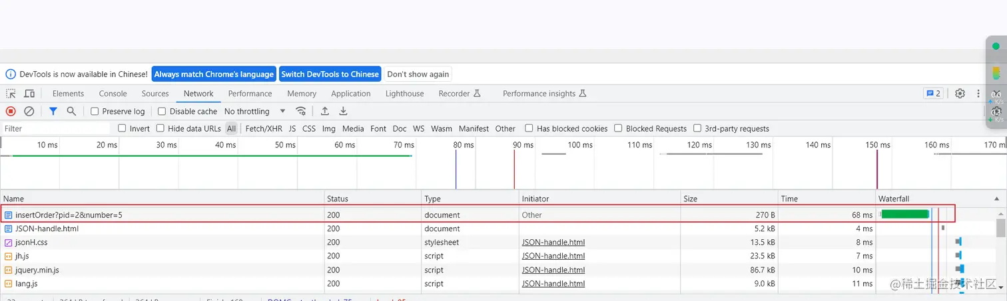
Task: Open the Performance tab
Action: [250, 94]
